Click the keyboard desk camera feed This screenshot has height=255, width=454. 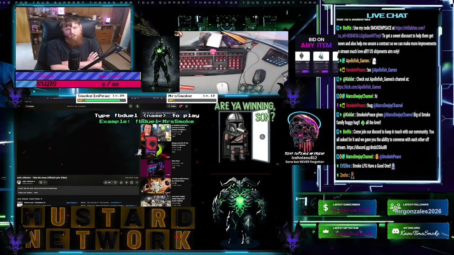click(234, 63)
